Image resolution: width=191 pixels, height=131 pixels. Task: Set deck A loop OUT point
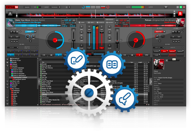coord(17,37)
